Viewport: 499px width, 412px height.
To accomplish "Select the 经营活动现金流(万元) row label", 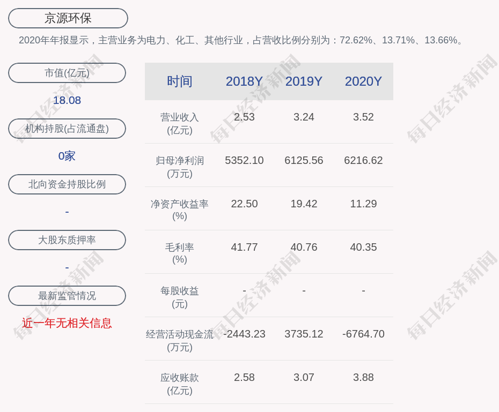I will 180,341.
